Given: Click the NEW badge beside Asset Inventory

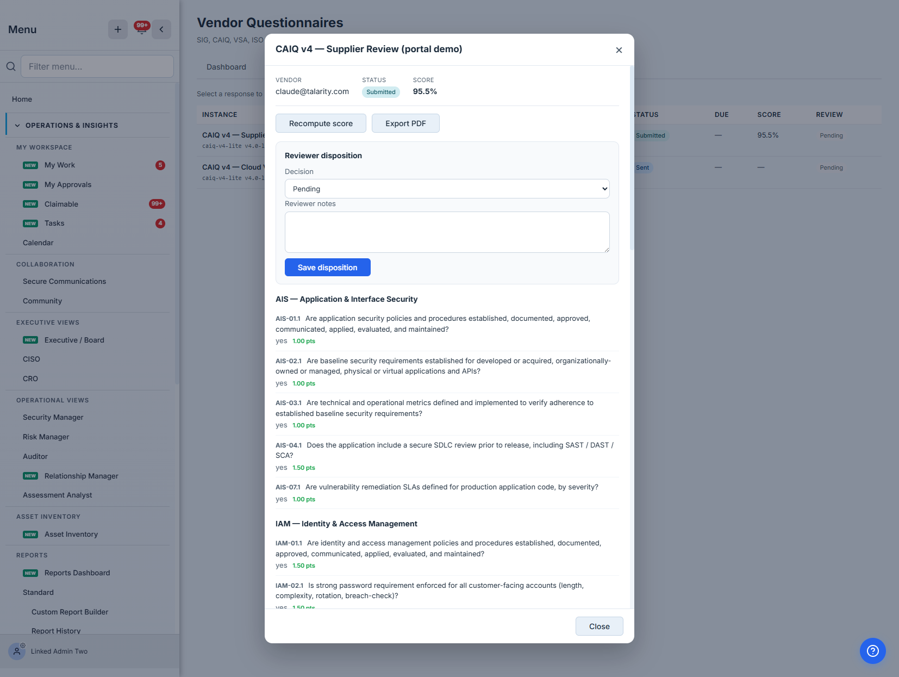Looking at the screenshot, I should 30,535.
